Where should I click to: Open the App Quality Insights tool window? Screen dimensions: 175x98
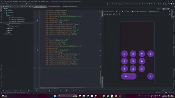click(41, 91)
